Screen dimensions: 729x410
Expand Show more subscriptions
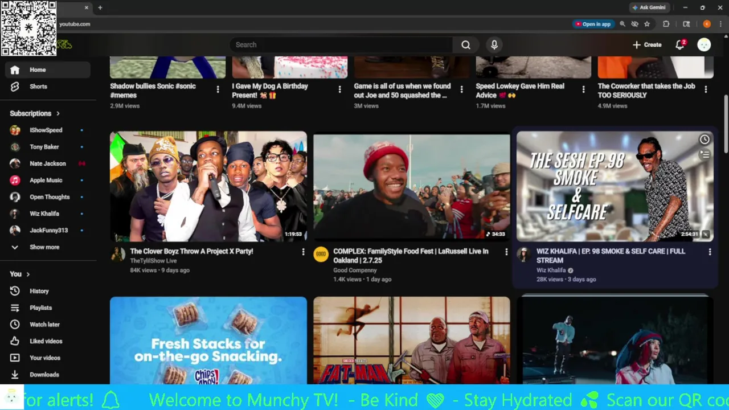[48, 247]
